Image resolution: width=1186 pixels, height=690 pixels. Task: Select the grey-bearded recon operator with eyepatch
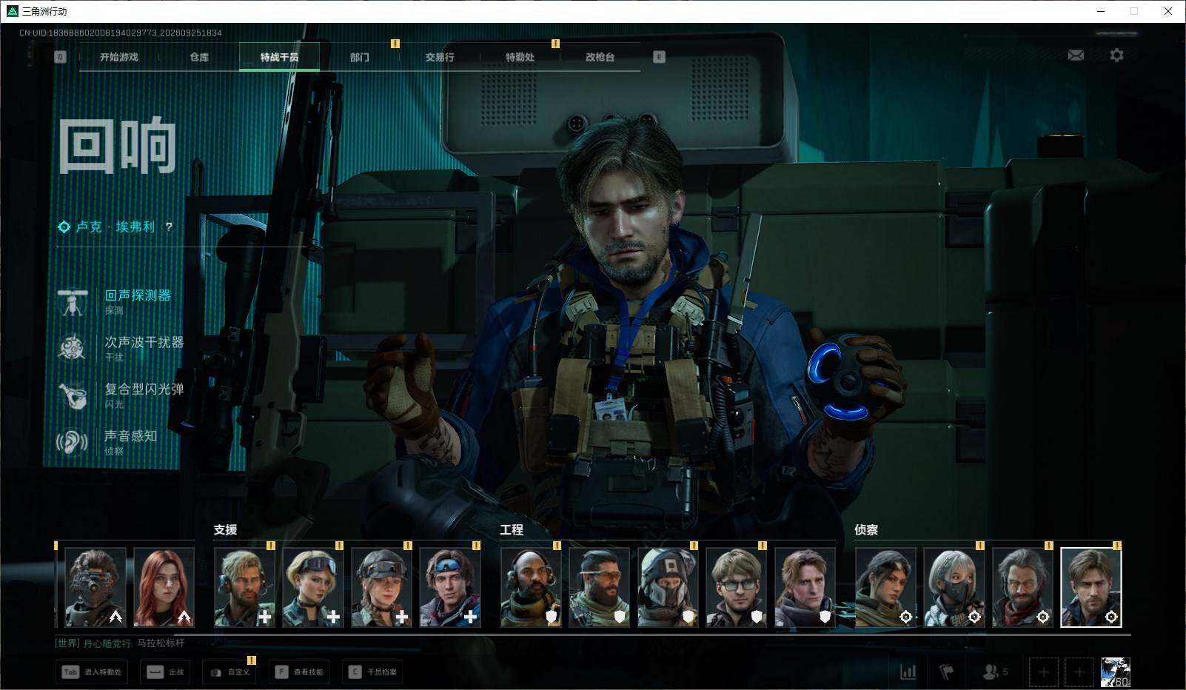(x=1023, y=587)
